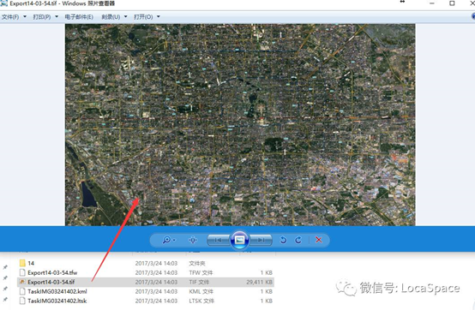Screen dimensions: 475x310
Task: Open the 打印(P) dropdown menu
Action: click(x=45, y=16)
